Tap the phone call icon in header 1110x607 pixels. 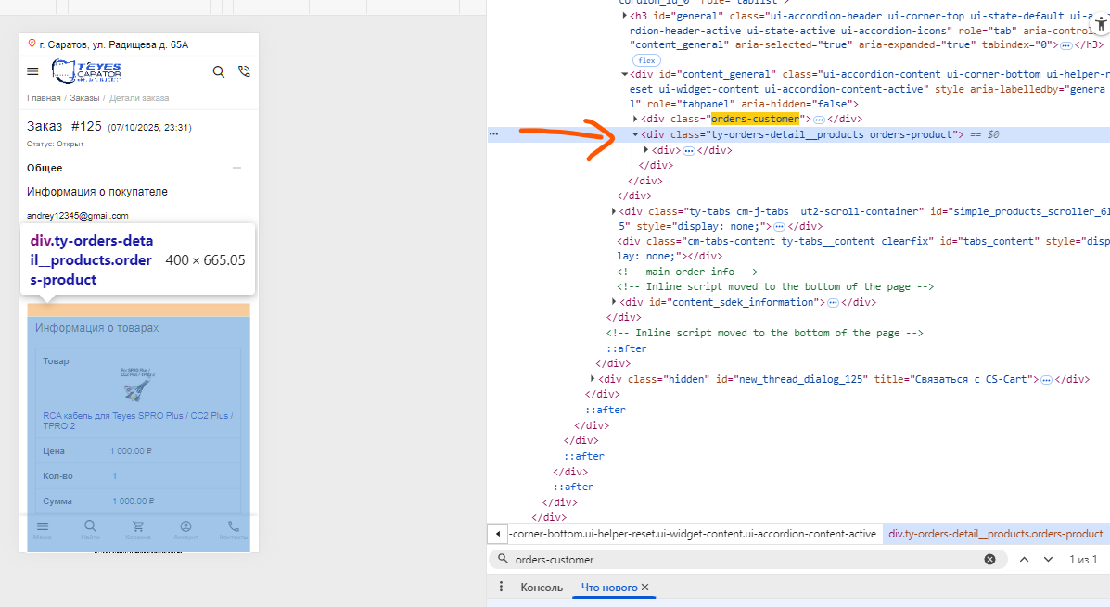[244, 71]
